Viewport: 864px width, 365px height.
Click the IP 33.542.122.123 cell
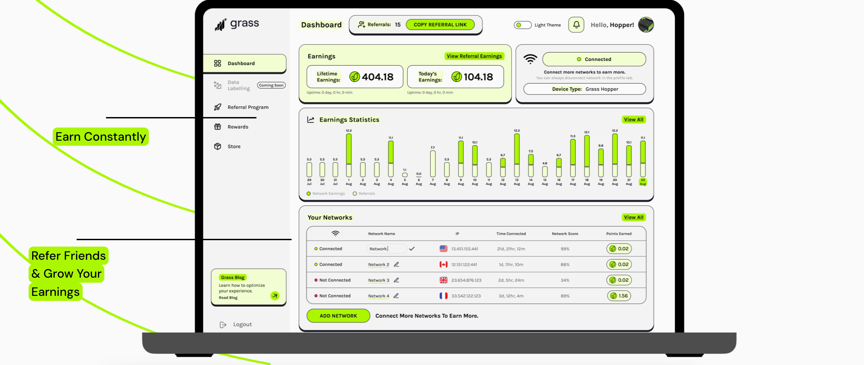coord(466,296)
